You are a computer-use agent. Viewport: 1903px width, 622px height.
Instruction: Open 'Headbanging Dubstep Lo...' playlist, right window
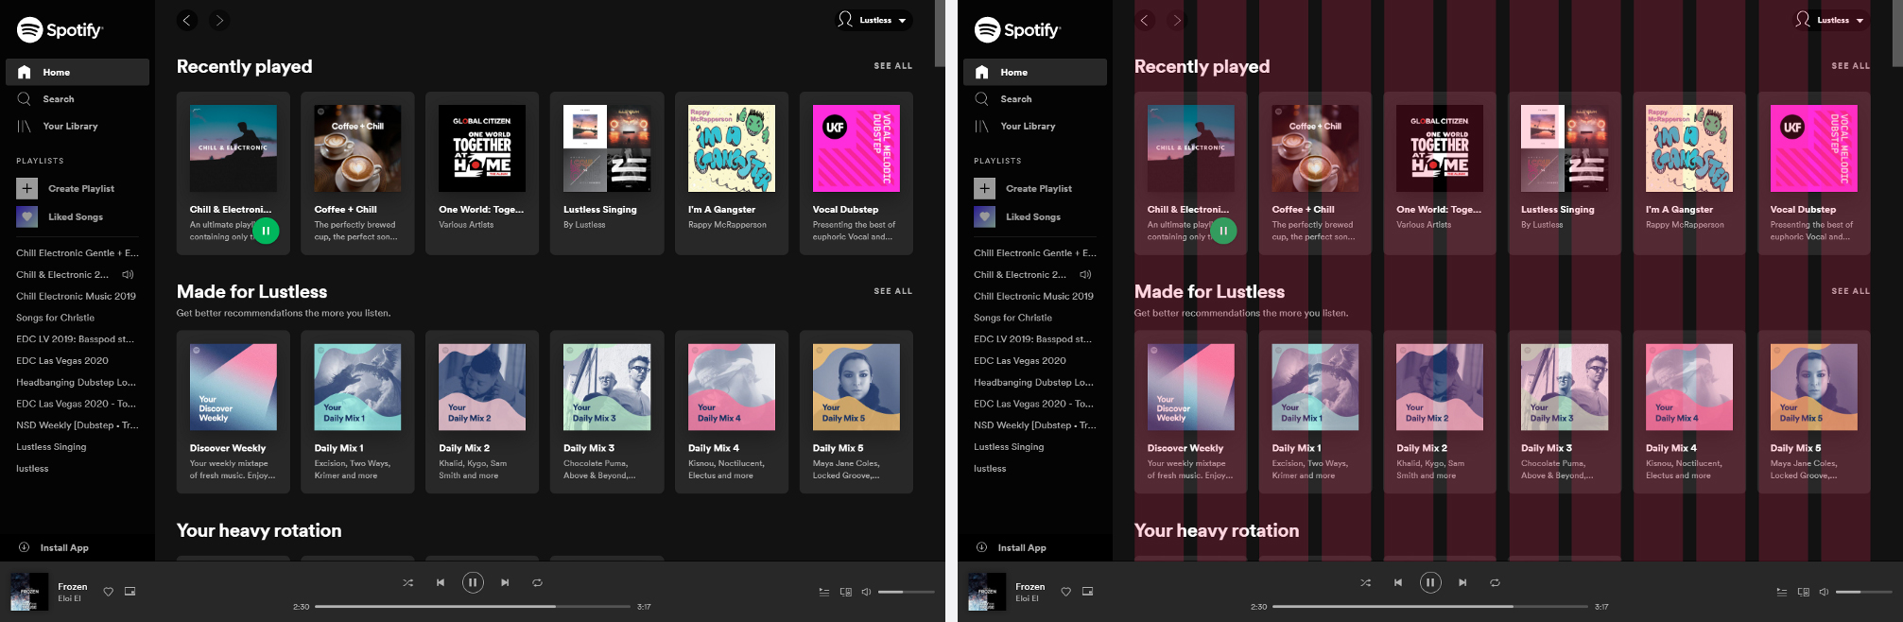point(1034,383)
